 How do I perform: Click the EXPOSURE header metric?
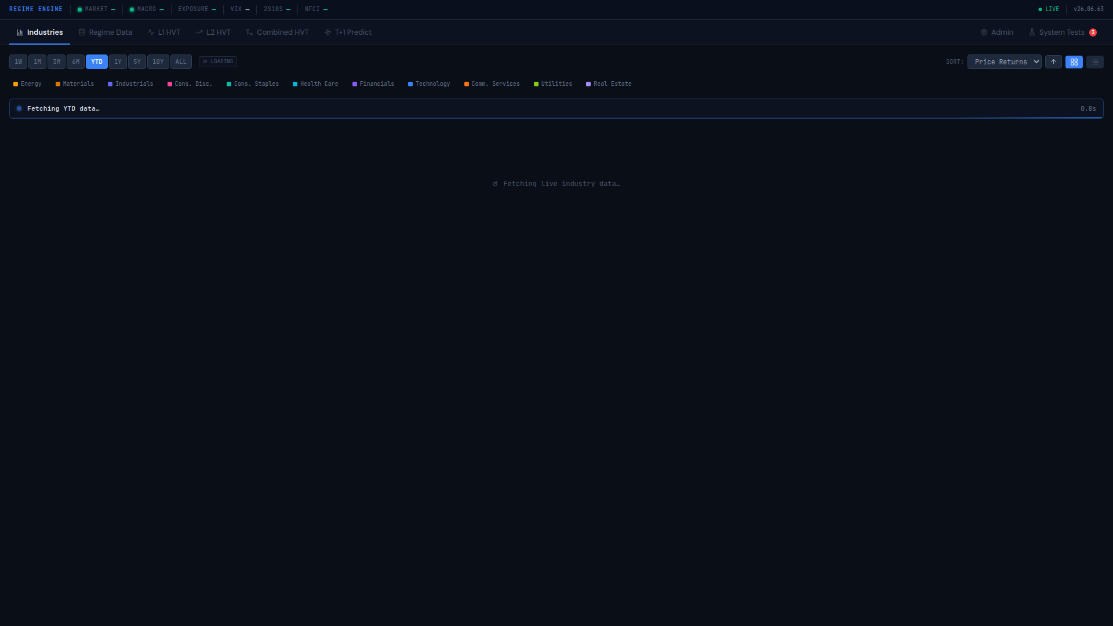[197, 9]
